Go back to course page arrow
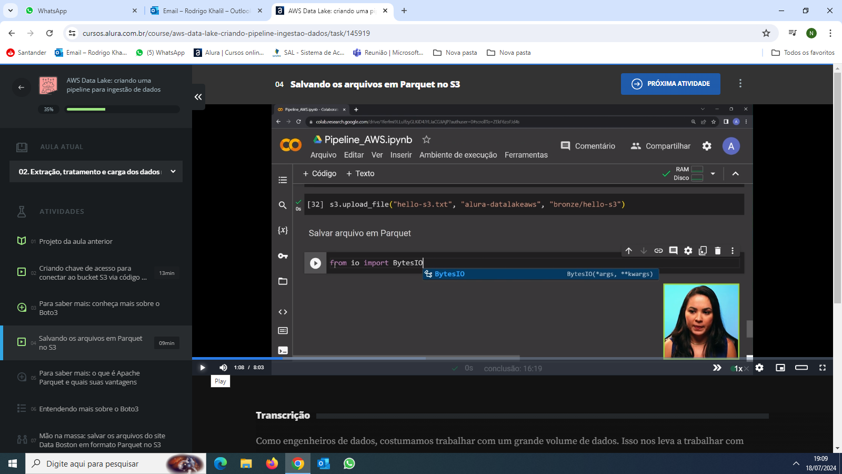 tap(21, 87)
